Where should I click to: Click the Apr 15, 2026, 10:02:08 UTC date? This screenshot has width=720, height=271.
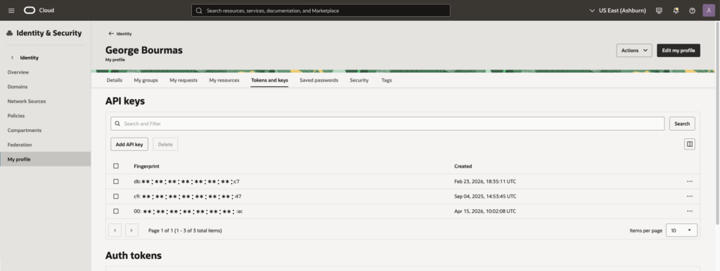point(485,211)
